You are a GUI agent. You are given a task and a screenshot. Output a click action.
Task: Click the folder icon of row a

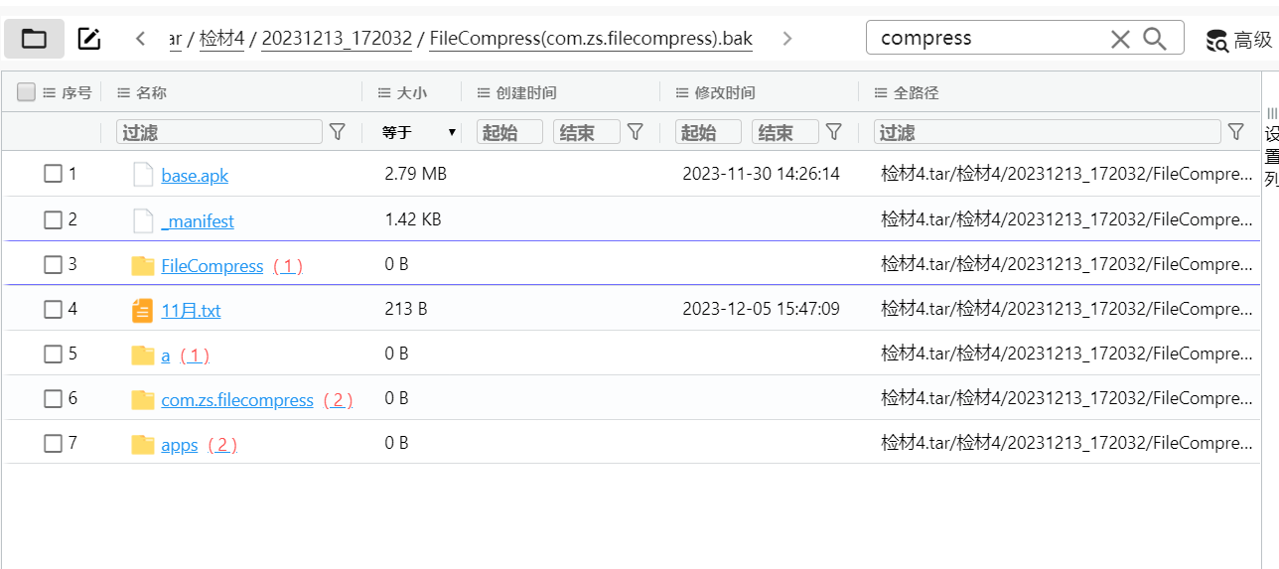[143, 355]
